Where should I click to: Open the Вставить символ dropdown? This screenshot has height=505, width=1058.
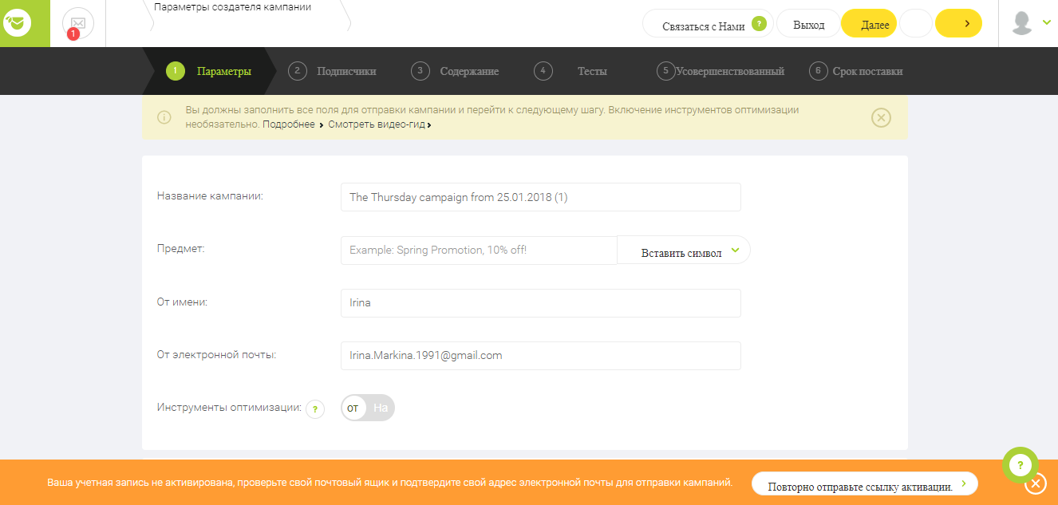(684, 251)
